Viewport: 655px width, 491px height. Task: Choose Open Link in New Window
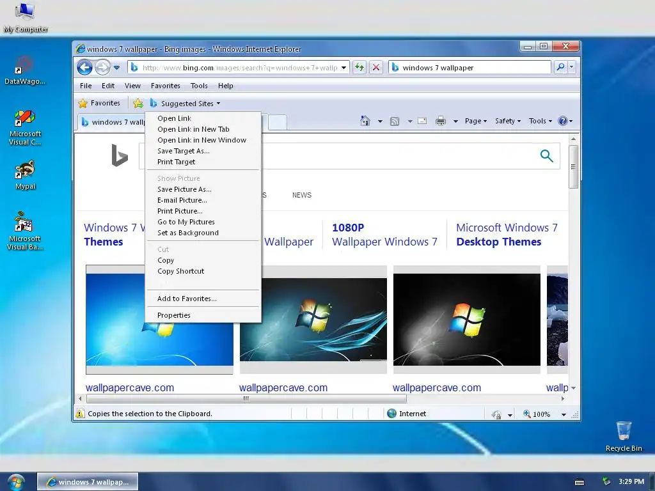point(203,140)
